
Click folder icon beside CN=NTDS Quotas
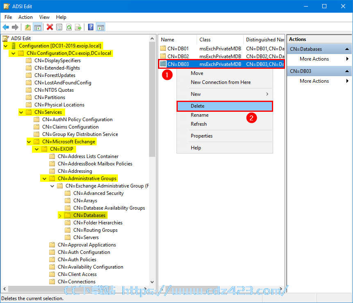click(x=29, y=90)
